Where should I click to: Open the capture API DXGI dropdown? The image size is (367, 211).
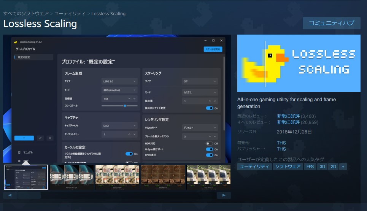click(x=119, y=125)
